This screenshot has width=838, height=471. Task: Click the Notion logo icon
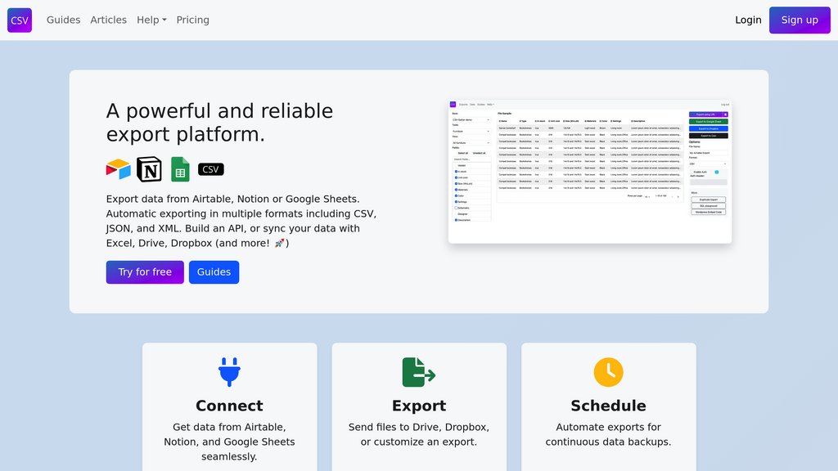[x=149, y=169]
